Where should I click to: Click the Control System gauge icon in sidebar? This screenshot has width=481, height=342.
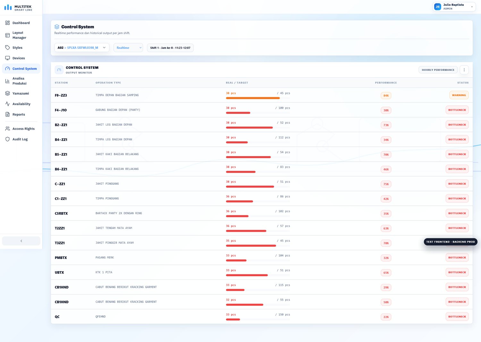point(7,69)
